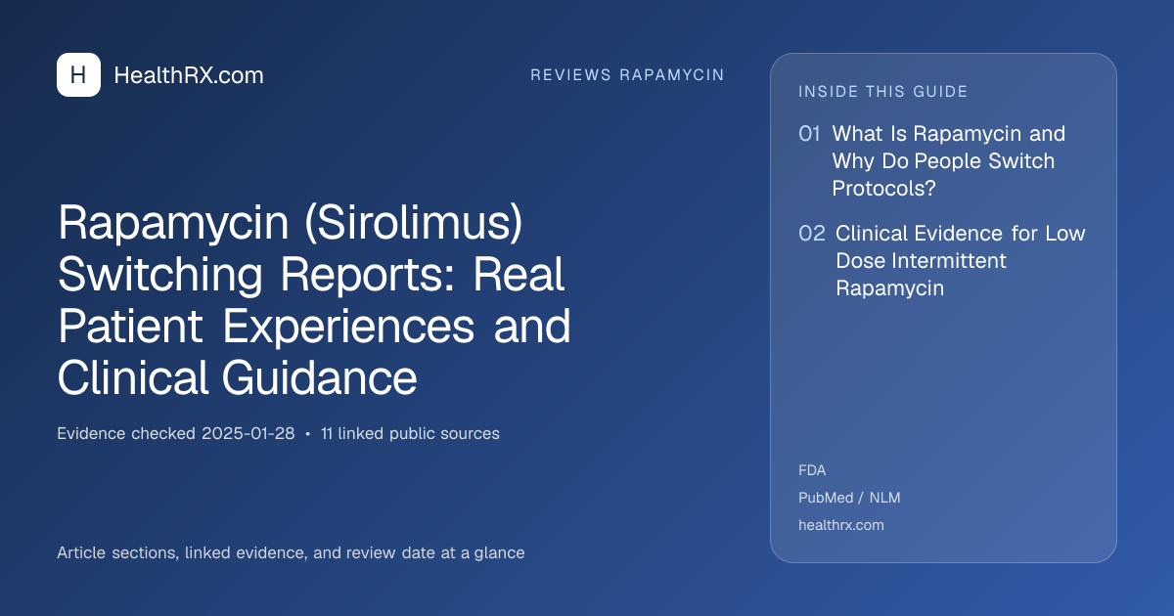Click the PubMed / NLM source entry

(849, 498)
